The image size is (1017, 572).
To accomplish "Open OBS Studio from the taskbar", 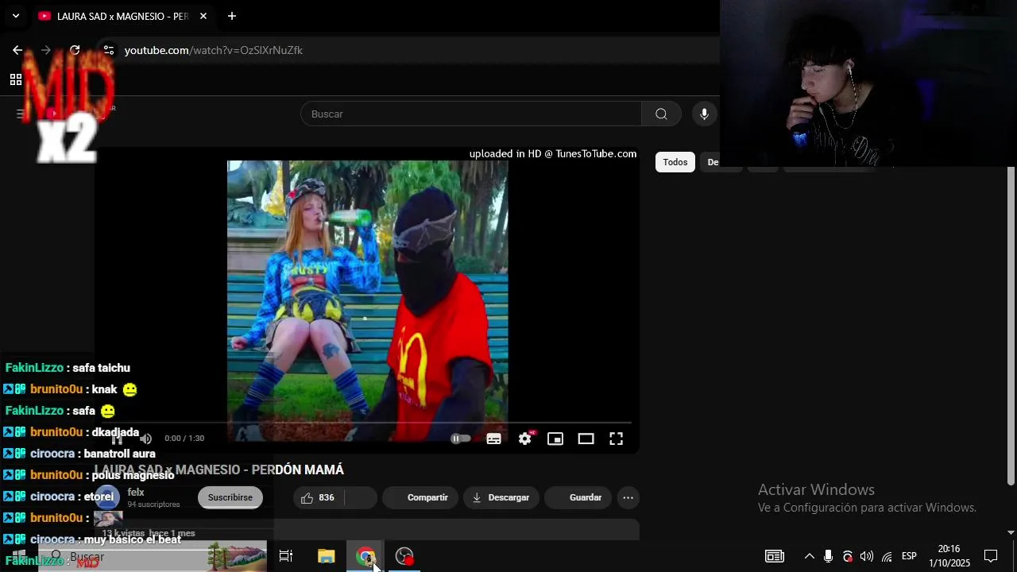I will pos(404,556).
